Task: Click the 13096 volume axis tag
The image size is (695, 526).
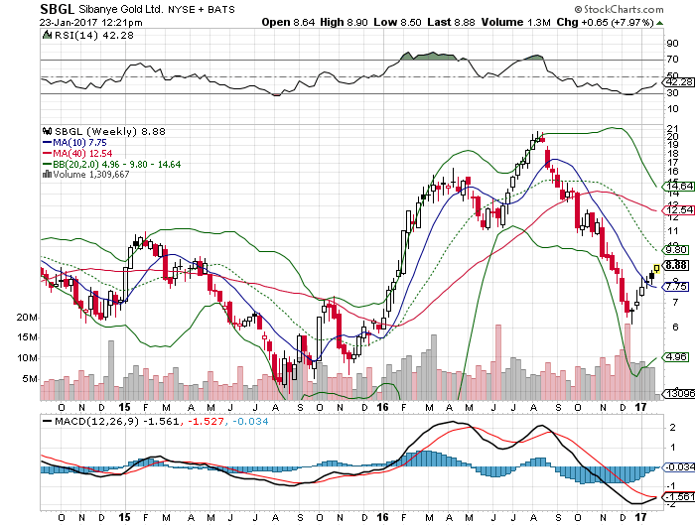Action: coord(677,395)
